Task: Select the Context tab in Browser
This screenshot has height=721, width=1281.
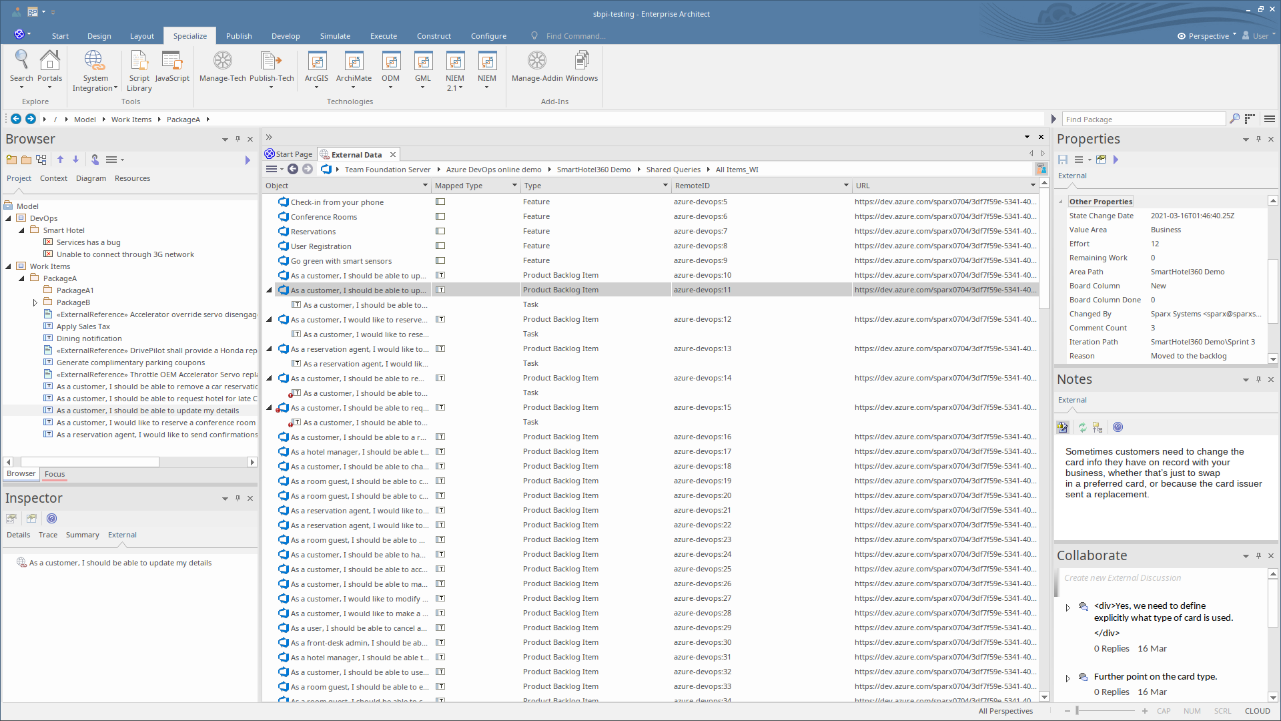Action: (x=53, y=178)
